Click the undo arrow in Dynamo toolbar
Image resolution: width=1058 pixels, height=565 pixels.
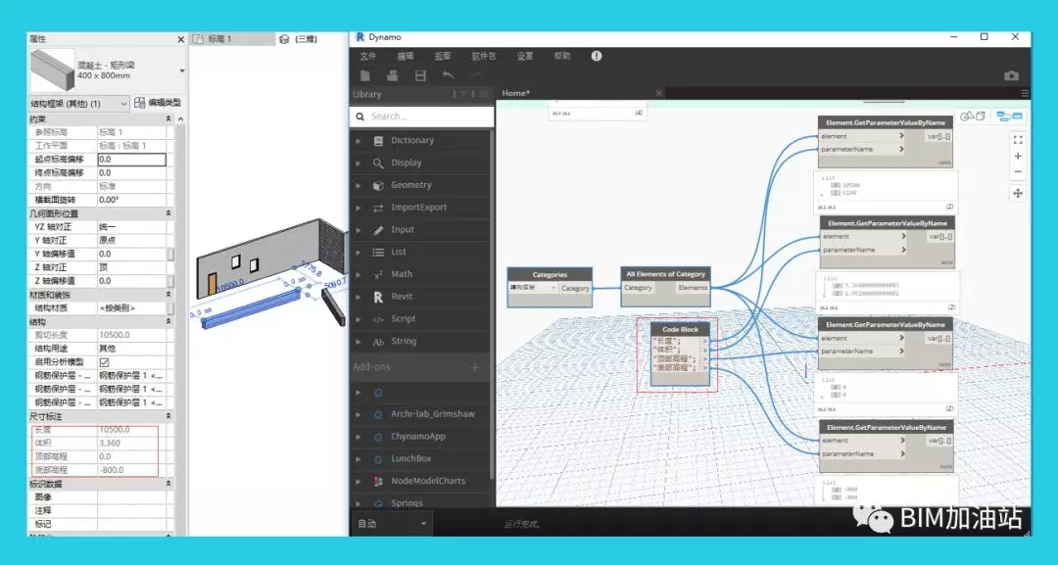click(x=449, y=75)
